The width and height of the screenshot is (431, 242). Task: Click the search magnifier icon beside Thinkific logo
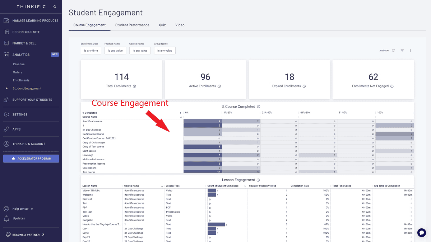coord(55,7)
